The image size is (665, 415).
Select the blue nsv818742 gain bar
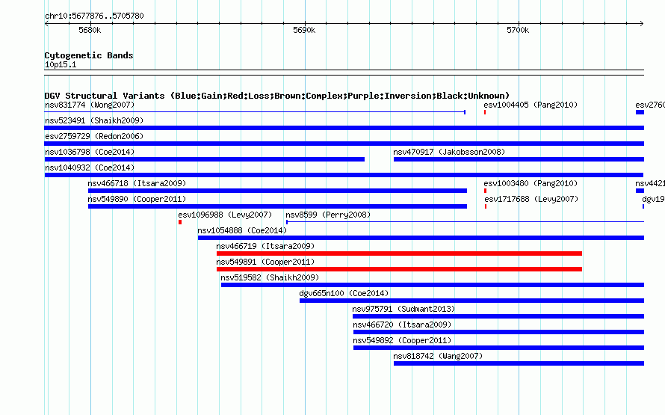(519, 363)
